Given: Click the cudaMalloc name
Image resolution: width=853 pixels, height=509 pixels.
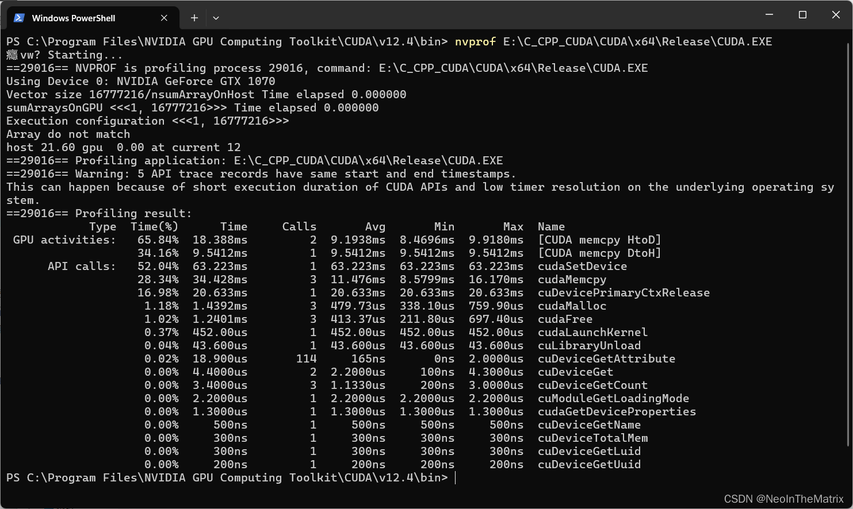Looking at the screenshot, I should pyautogui.click(x=572, y=306).
